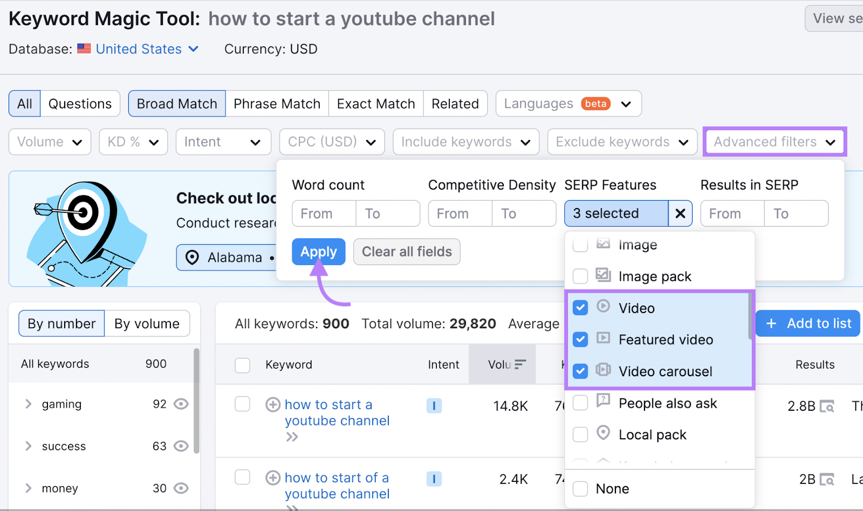The image size is (863, 511).
Task: Open 'how to start a youtube channel' keyword link
Action: click(337, 412)
